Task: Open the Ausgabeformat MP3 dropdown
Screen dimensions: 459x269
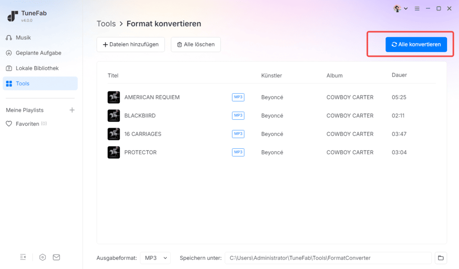Action: pyautogui.click(x=155, y=258)
